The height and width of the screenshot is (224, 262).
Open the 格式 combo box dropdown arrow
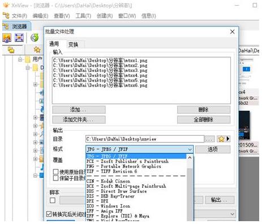[190, 149]
